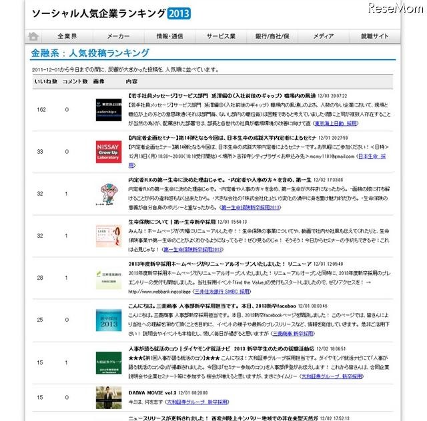427x421 pixels.
Task: Open 第一生命保険新卒採用2013 link under 内定者RK post
Action: (x=250, y=208)
